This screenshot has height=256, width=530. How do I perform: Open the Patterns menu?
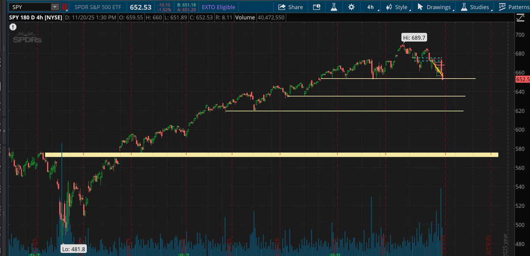point(514,7)
